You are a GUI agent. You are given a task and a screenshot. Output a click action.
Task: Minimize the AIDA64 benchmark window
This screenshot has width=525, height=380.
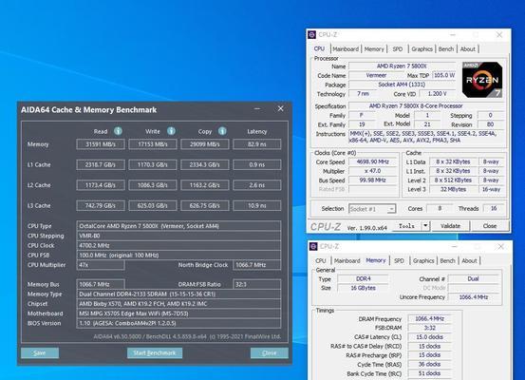[x=257, y=109]
